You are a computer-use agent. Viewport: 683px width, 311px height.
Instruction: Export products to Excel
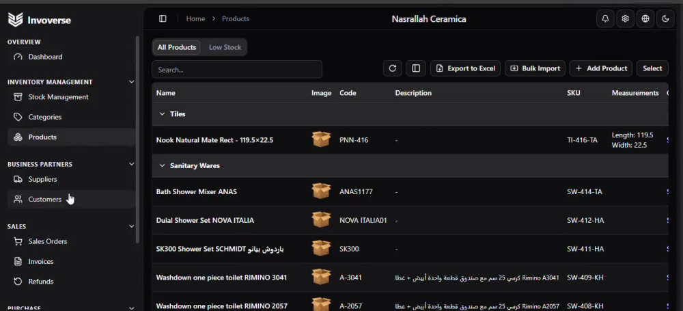pyautogui.click(x=465, y=68)
